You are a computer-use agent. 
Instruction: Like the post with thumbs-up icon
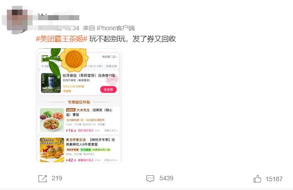[257, 179]
